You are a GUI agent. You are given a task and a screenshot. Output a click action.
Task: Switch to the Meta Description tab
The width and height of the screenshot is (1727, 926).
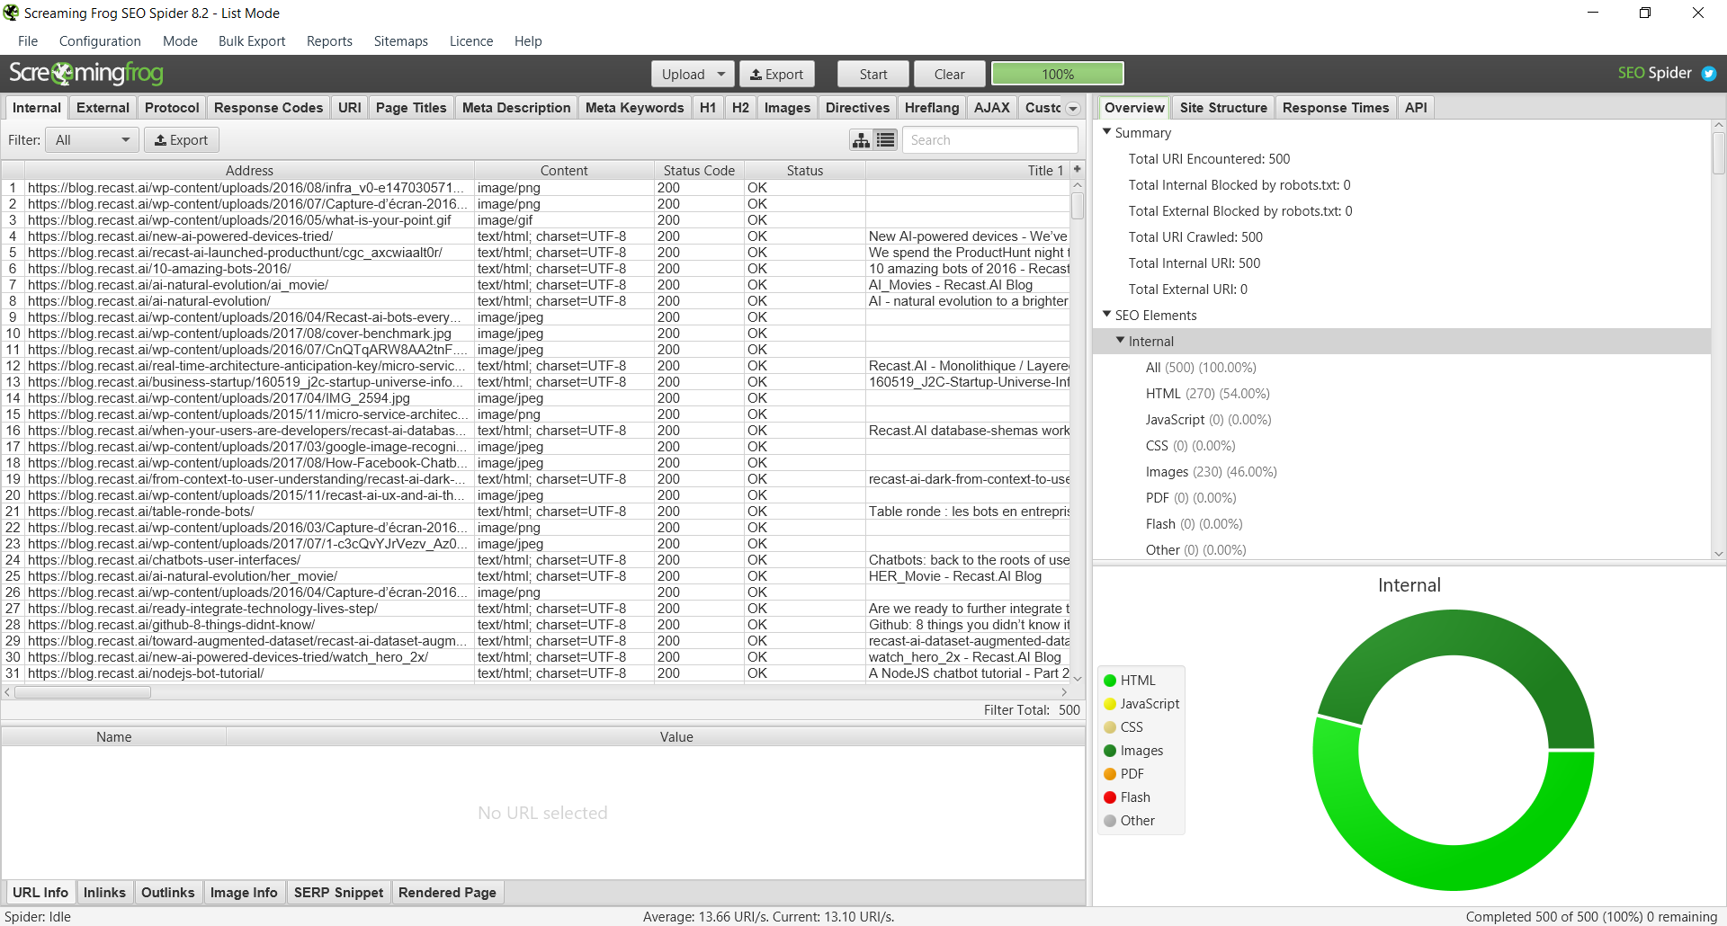point(515,107)
